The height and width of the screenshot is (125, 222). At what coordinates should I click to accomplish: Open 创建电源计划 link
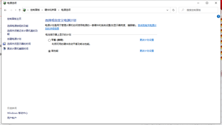14,39
